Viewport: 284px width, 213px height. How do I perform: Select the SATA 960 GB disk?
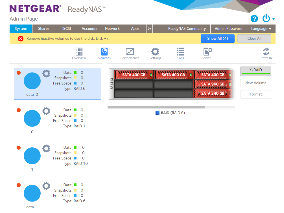click(x=213, y=84)
